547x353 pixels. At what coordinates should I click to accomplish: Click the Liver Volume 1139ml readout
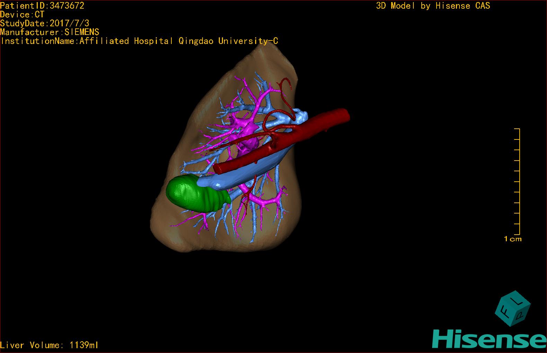(49, 345)
